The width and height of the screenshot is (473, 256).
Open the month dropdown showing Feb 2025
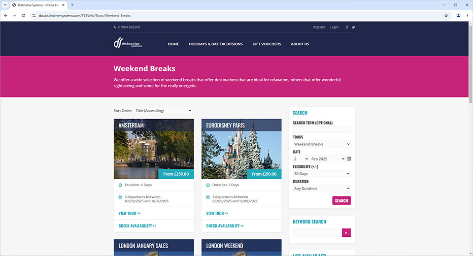[328, 159]
